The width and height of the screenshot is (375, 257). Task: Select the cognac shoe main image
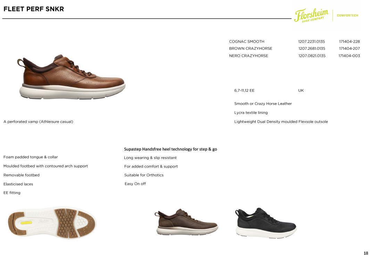[71, 77]
